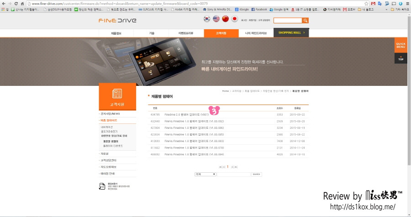This screenshot has width=411, height=217.
Task: Open the 나의 파인드라이브 menu tab
Action: pos(256,33)
